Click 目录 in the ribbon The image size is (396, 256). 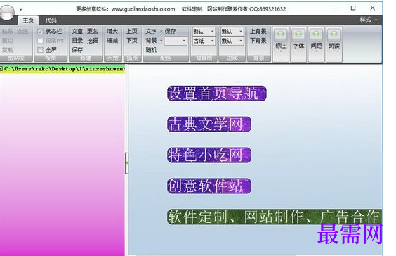pos(77,41)
